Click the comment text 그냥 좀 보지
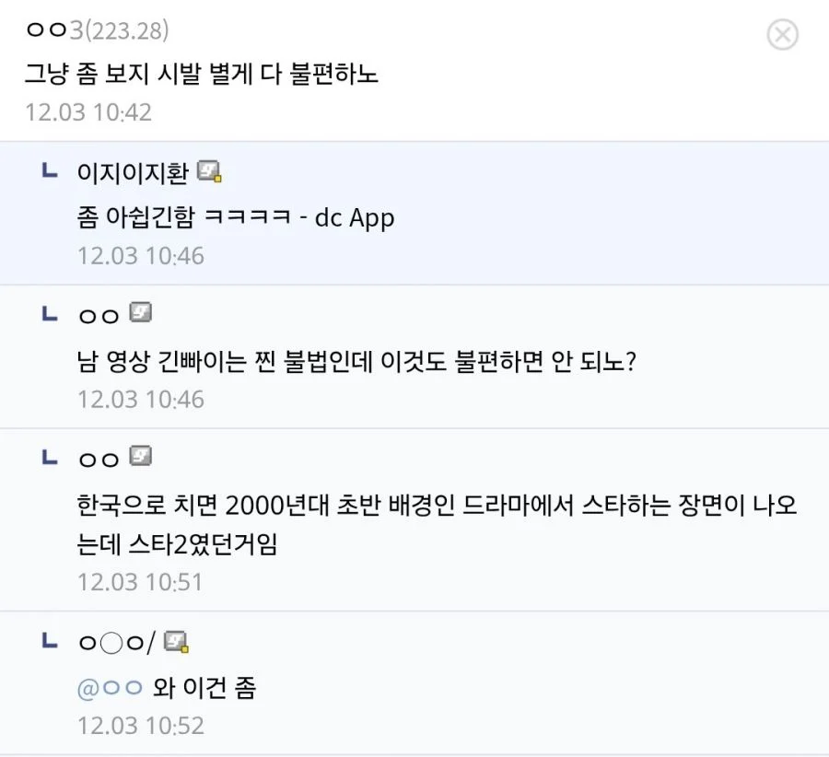 [201, 74]
